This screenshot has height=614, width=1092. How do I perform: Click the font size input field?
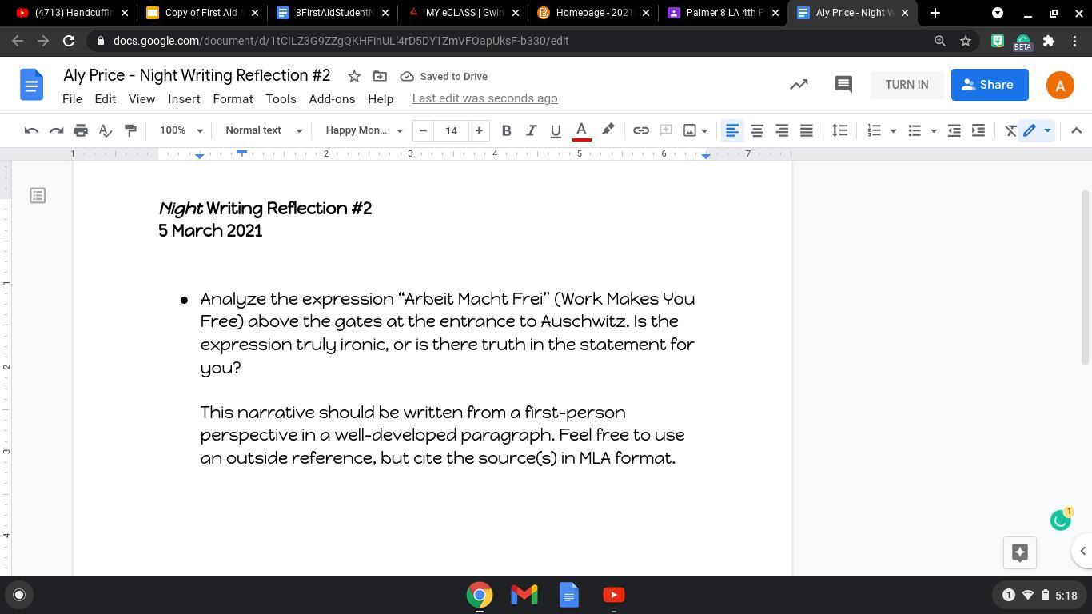pyautogui.click(x=451, y=130)
